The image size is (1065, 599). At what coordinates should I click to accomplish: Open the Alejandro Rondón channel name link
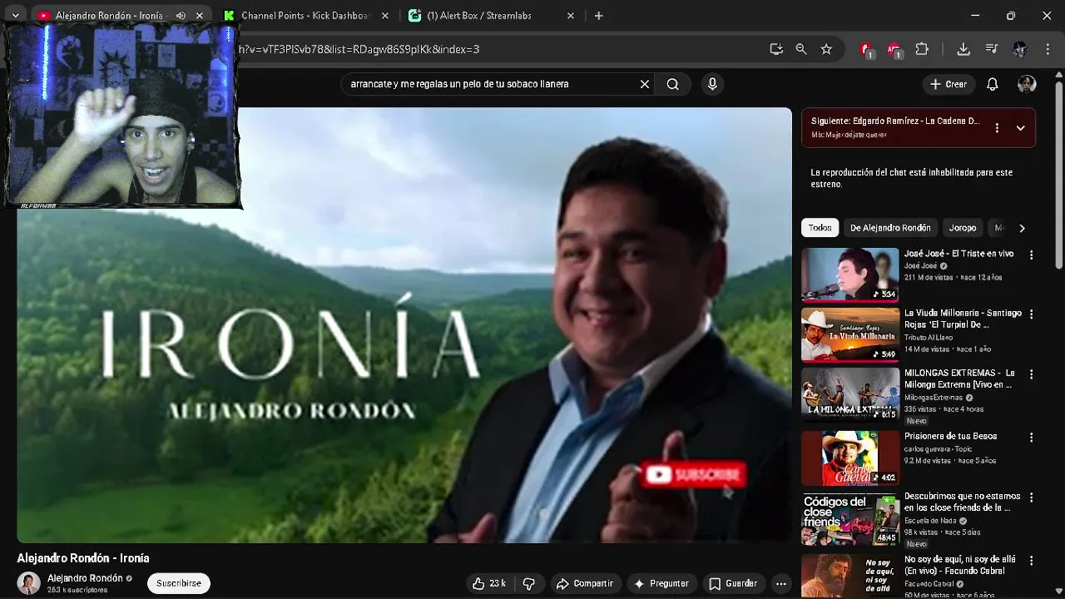pyautogui.click(x=85, y=578)
